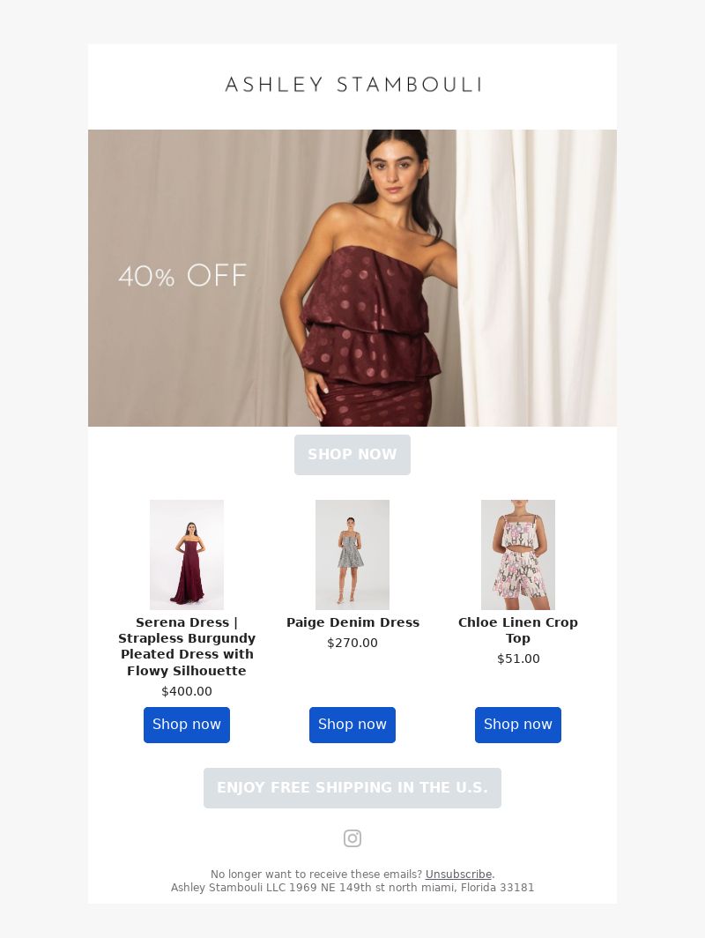Shop now for the Chloe Linen Crop Top
This screenshot has height=938, width=705.
tap(518, 725)
